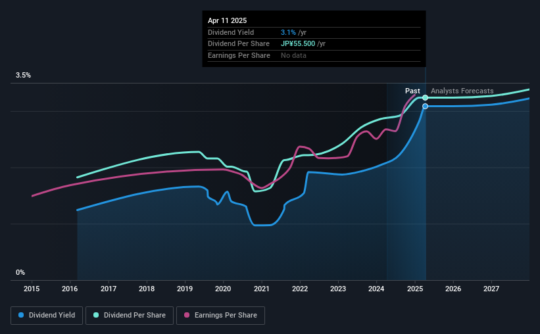540x334 pixels.
Task: Click the 'Analysts Forecasts' label
Action: 462,91
